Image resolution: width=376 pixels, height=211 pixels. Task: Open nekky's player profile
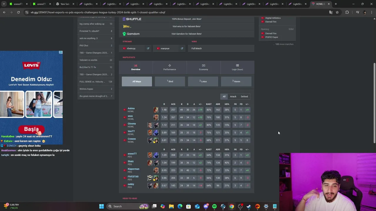pos(131,184)
